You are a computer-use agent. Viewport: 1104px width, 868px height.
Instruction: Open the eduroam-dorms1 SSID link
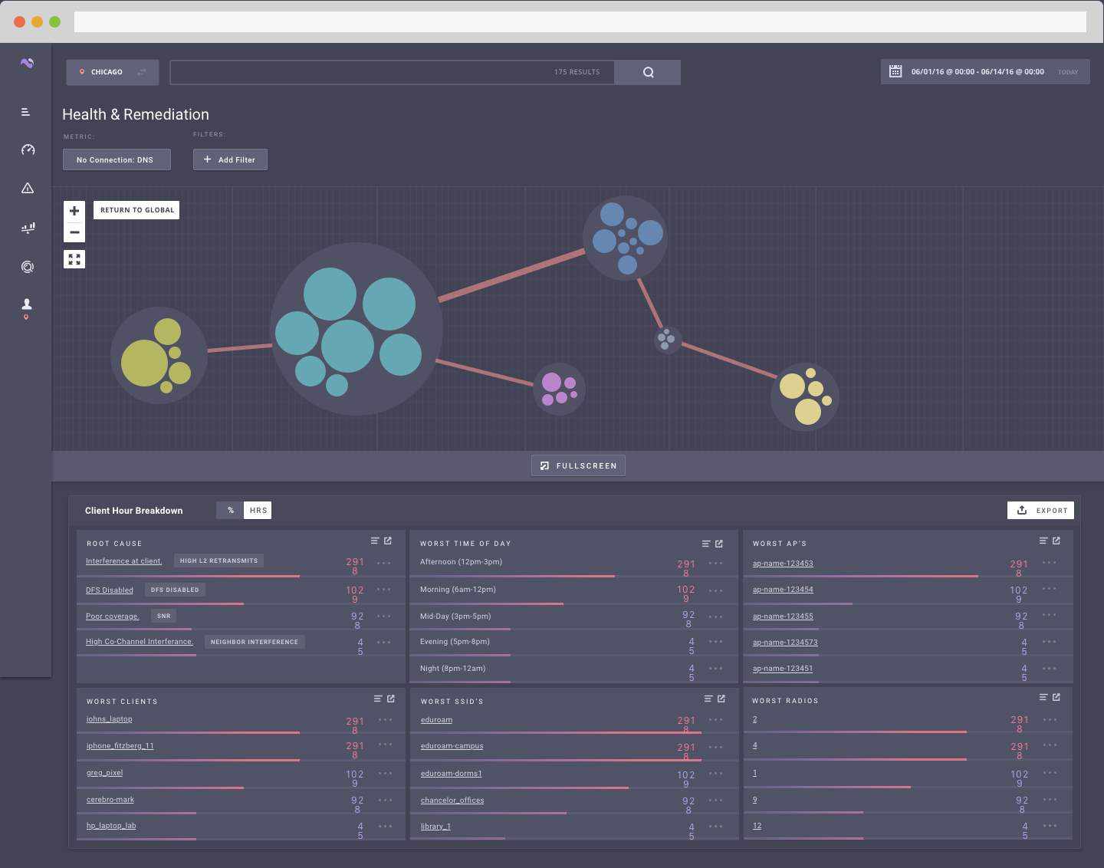click(x=452, y=774)
